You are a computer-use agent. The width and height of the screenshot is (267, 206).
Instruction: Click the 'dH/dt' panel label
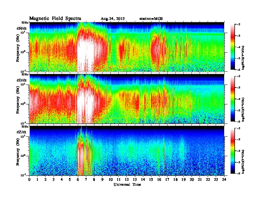click(x=22, y=28)
